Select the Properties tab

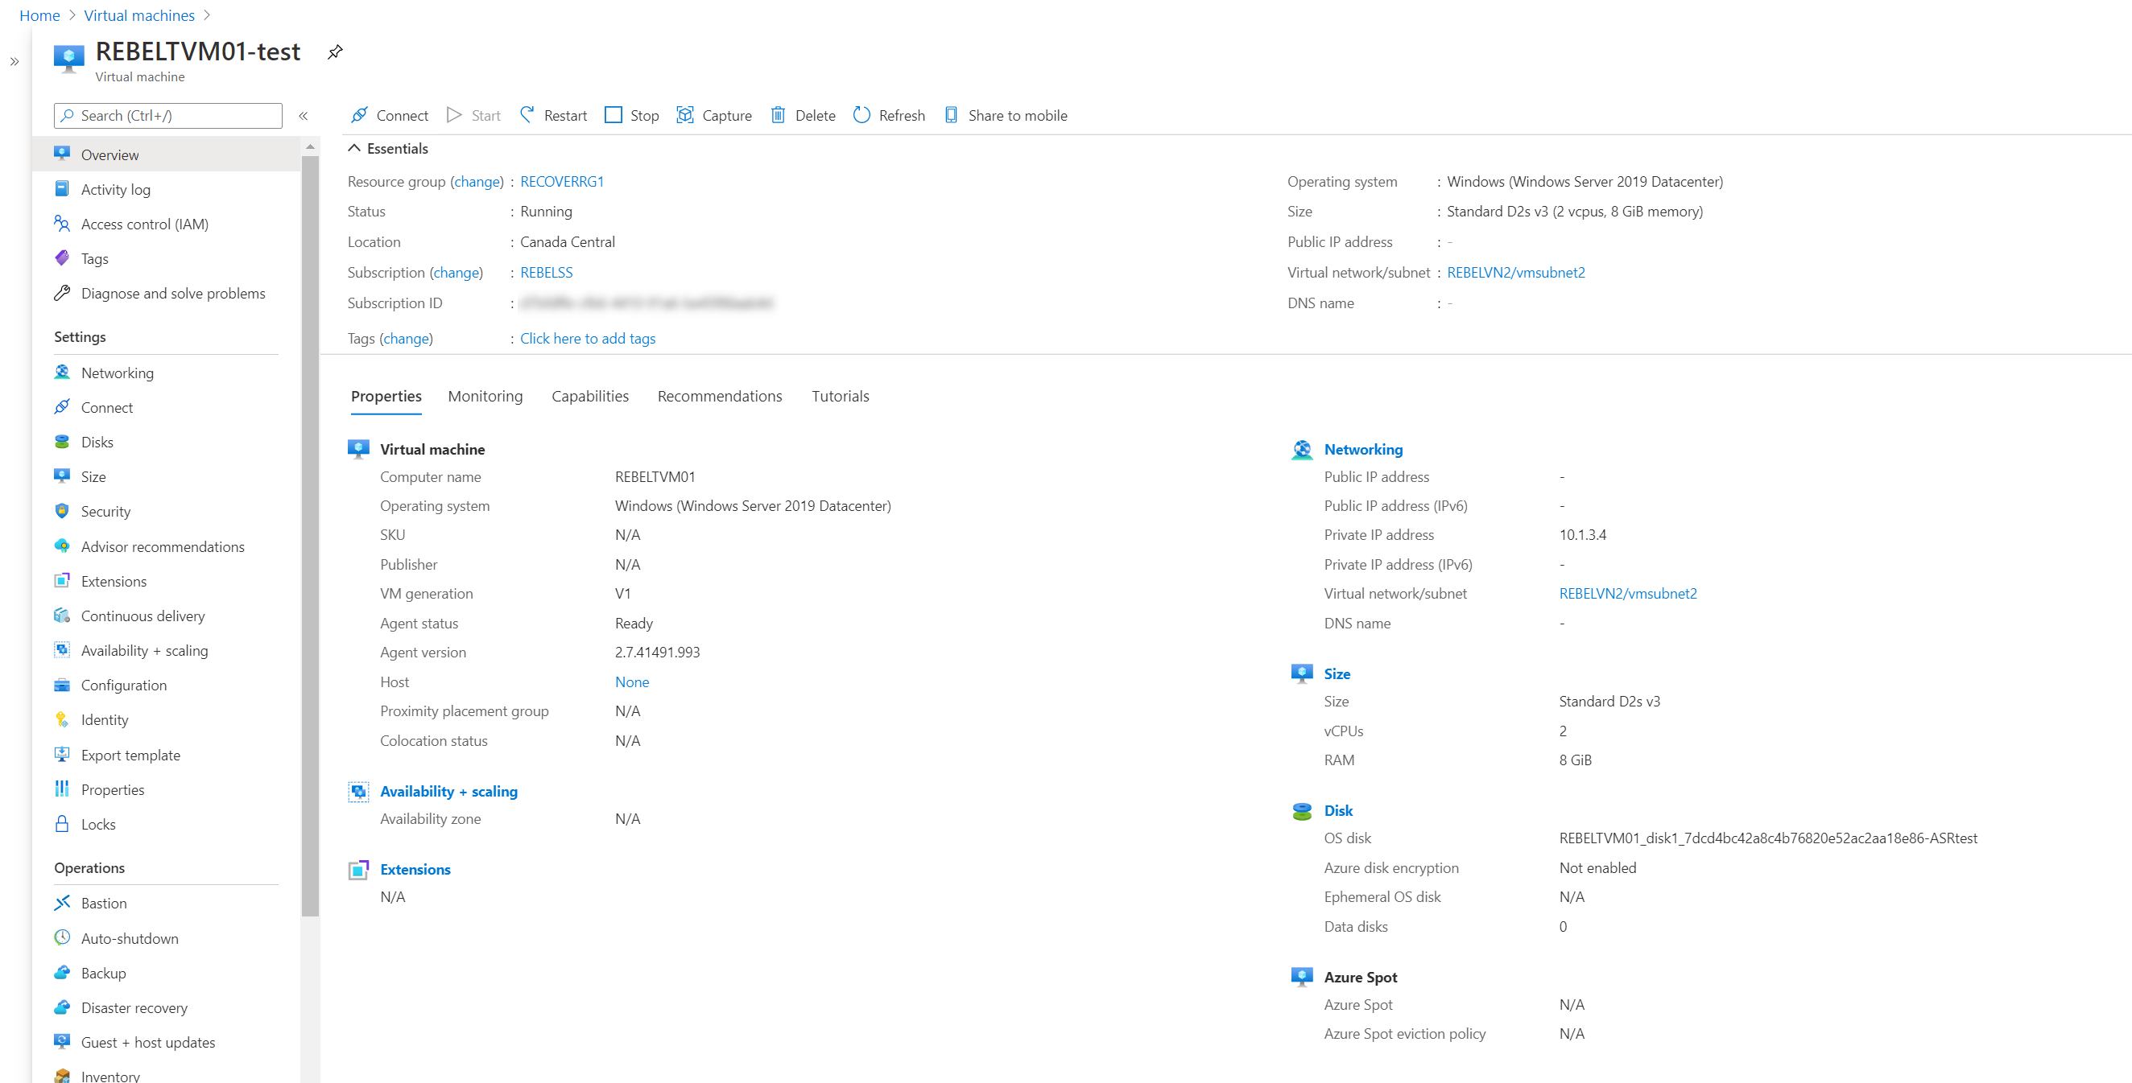(386, 397)
